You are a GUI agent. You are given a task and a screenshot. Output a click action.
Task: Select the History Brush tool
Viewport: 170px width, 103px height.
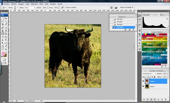6,31
